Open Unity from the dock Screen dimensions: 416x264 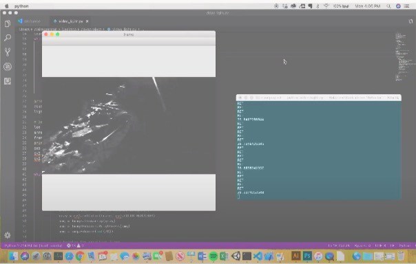(x=236, y=256)
